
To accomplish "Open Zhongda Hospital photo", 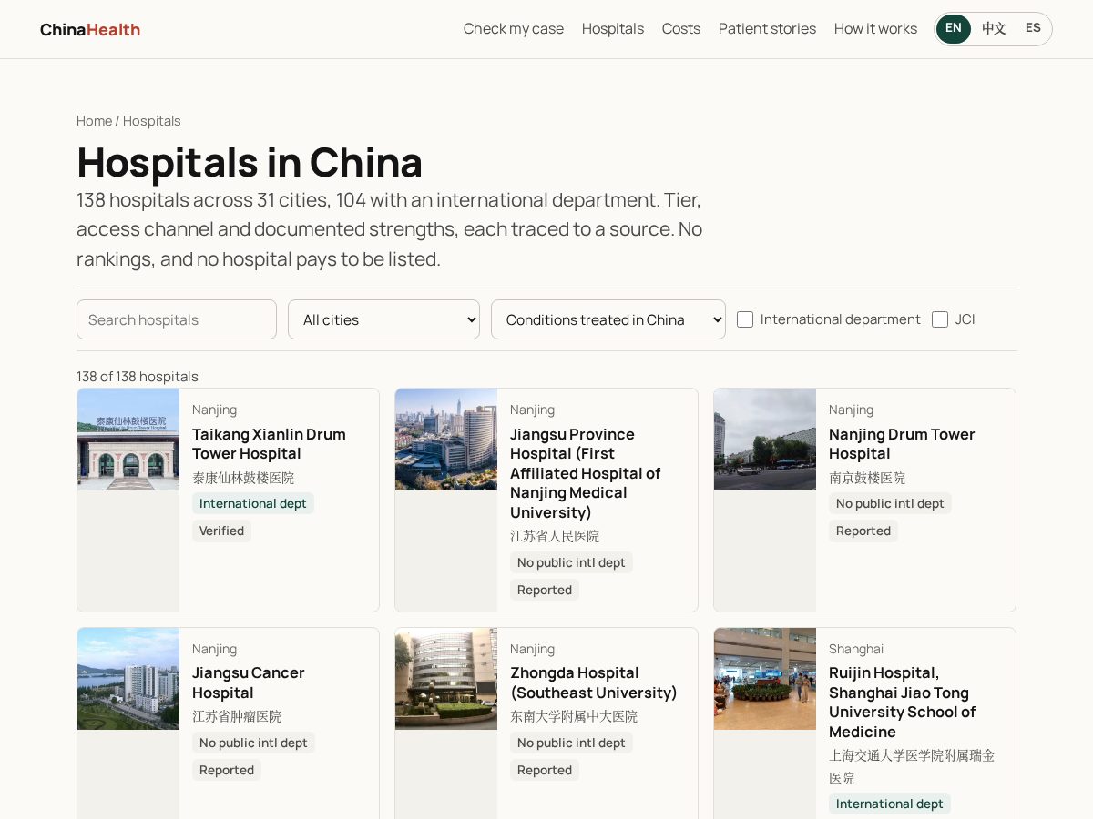I will 446,679.
